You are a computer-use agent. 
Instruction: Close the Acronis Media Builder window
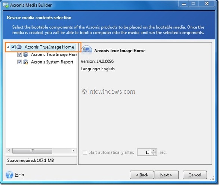(x=207, y=4)
